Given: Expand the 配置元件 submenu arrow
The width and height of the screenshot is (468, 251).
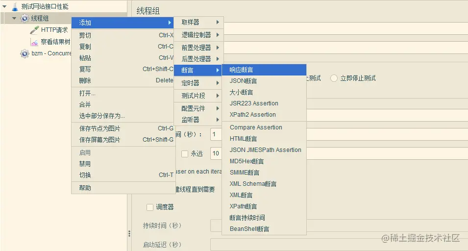Looking at the screenshot, I should [218, 108].
